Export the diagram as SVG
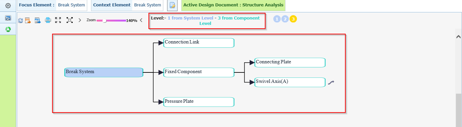The height and width of the screenshot is (127, 462). 28,20
